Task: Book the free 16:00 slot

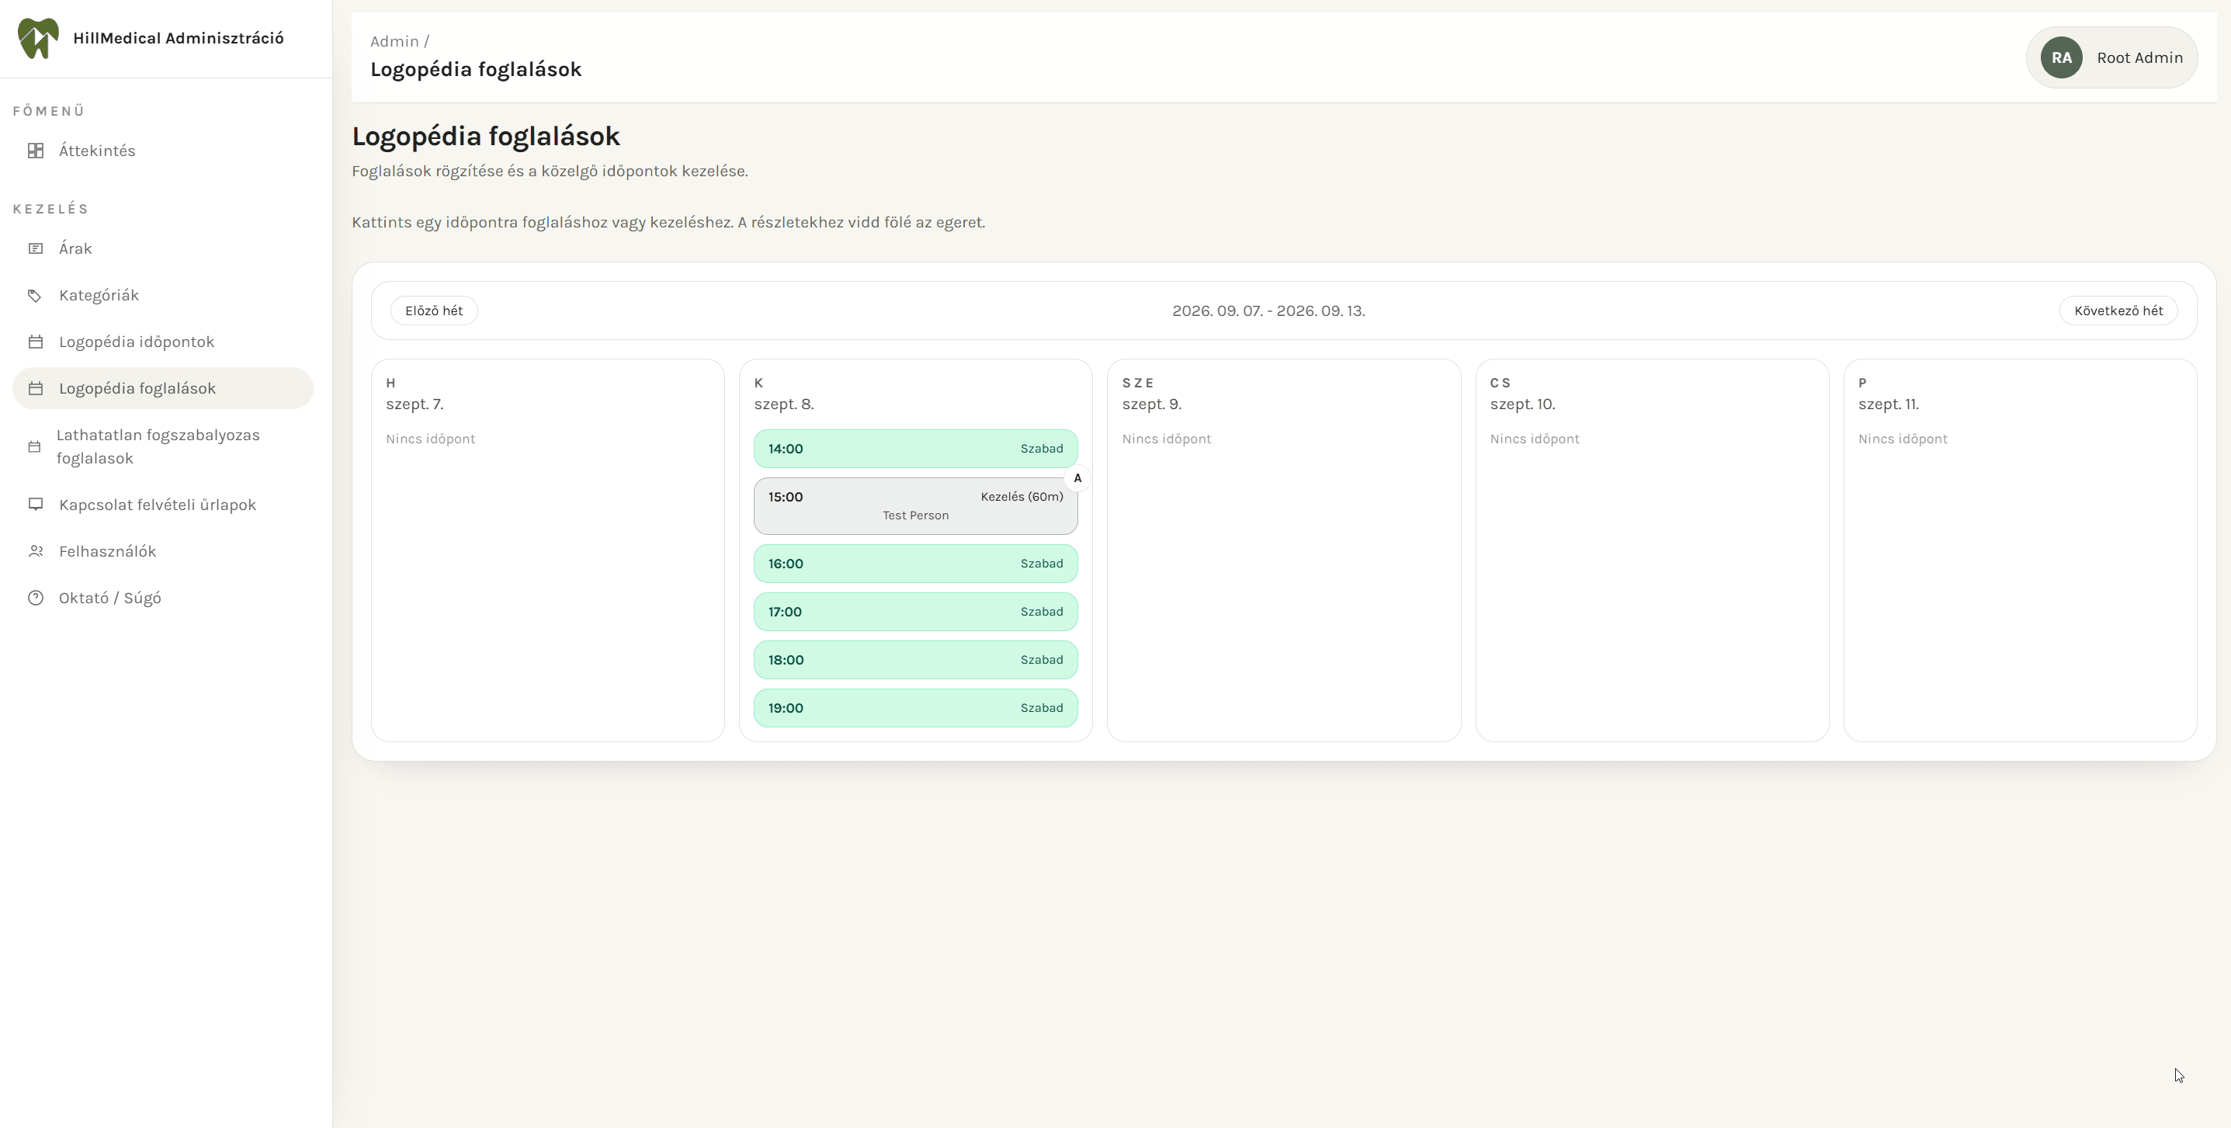Action: click(915, 564)
